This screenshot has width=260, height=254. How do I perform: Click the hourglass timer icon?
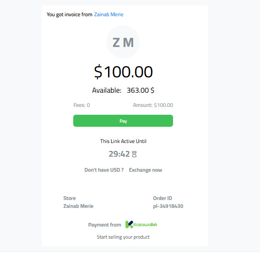point(134,154)
